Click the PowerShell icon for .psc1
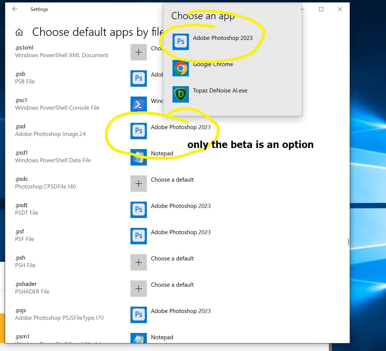386x351 pixels. [x=139, y=104]
